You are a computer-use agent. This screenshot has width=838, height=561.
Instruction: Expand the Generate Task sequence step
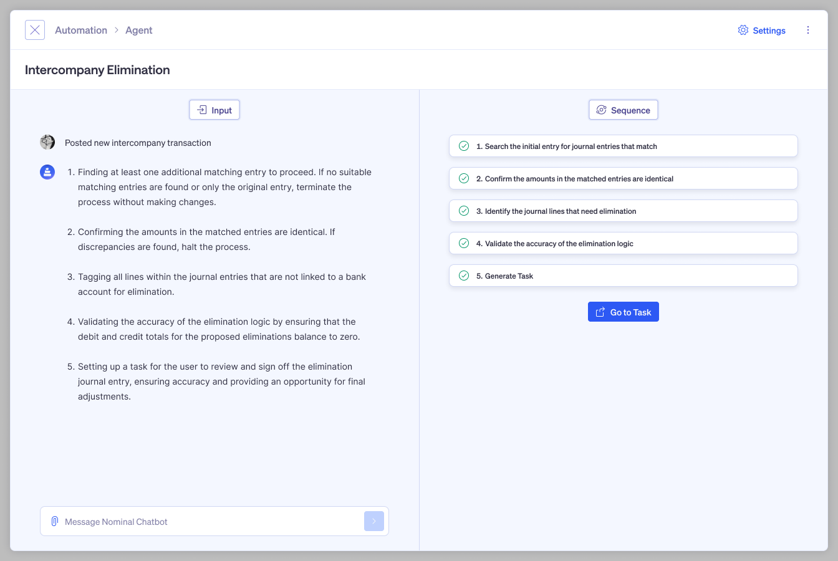624,276
